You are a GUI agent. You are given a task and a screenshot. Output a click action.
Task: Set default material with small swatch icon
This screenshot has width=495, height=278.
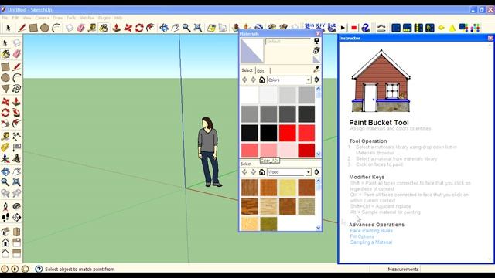coord(316,59)
